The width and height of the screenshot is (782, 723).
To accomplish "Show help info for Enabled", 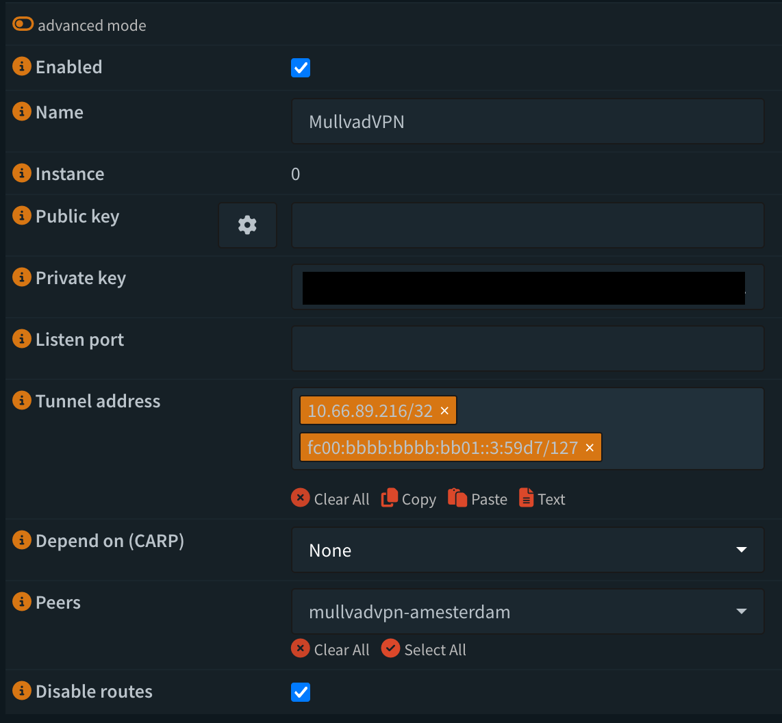I will click(x=21, y=66).
